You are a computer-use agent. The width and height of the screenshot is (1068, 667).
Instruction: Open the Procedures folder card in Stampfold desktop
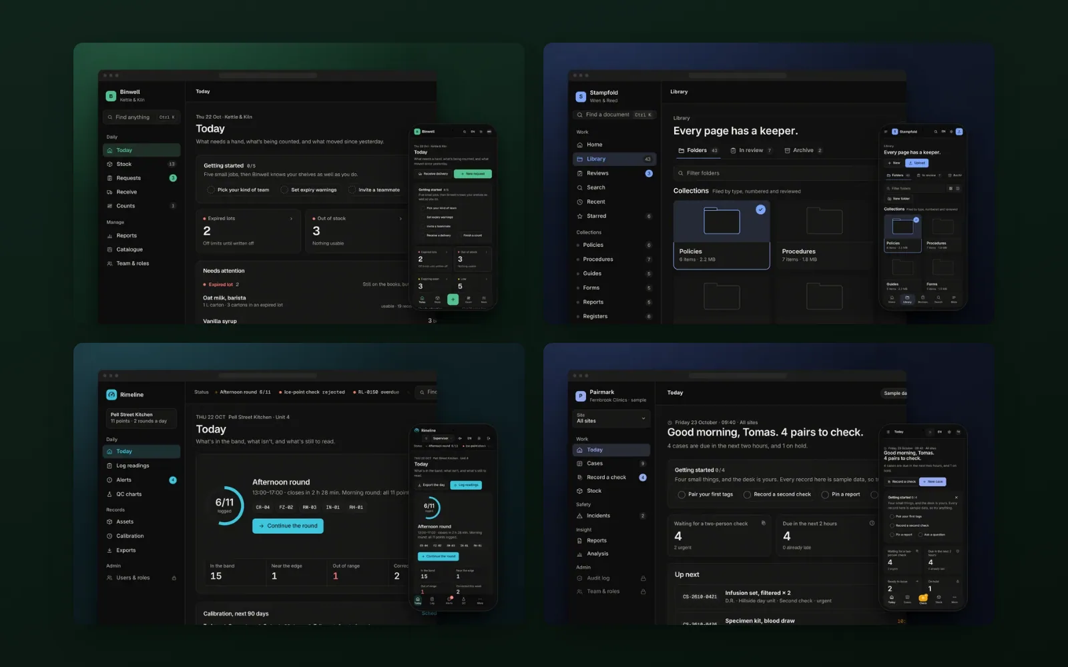pos(824,235)
